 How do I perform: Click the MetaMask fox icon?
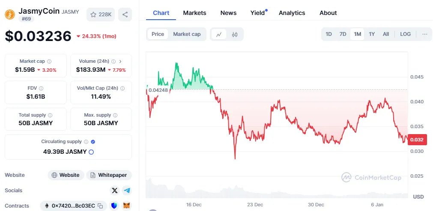click(126, 206)
